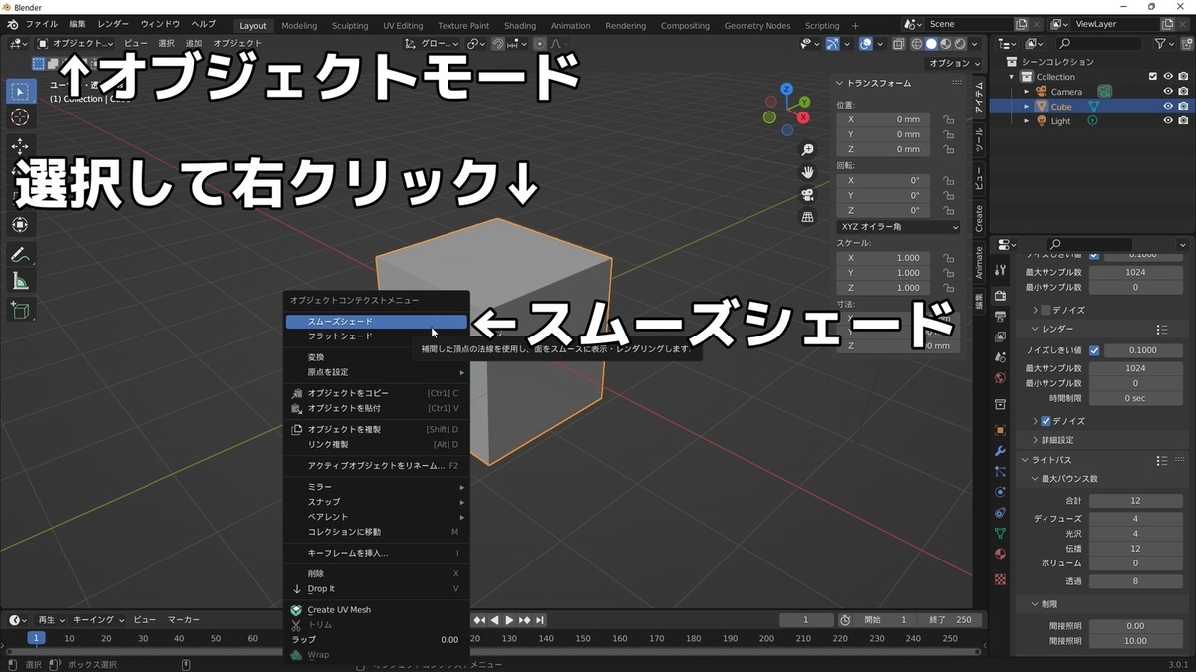Select the Move tool in the viewport toolbar
The image size is (1196, 672).
coord(20,146)
